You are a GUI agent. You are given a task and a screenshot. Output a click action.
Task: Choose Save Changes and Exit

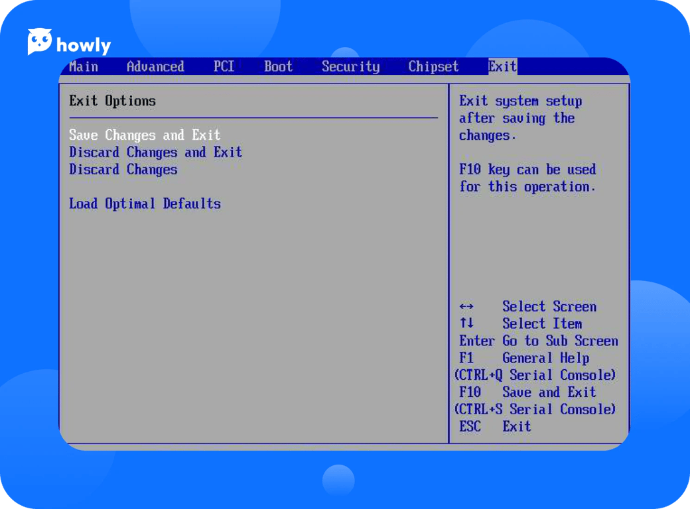point(145,135)
